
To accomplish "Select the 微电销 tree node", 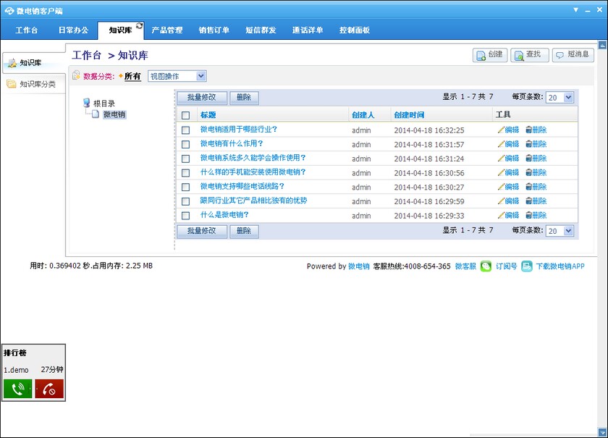I will (x=114, y=114).
